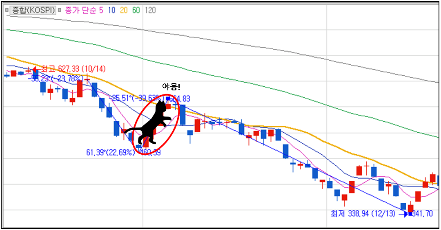Viewport: 441px width, 230px height.
Task: Click the blue arrow marker after 최저
Action: [404, 214]
